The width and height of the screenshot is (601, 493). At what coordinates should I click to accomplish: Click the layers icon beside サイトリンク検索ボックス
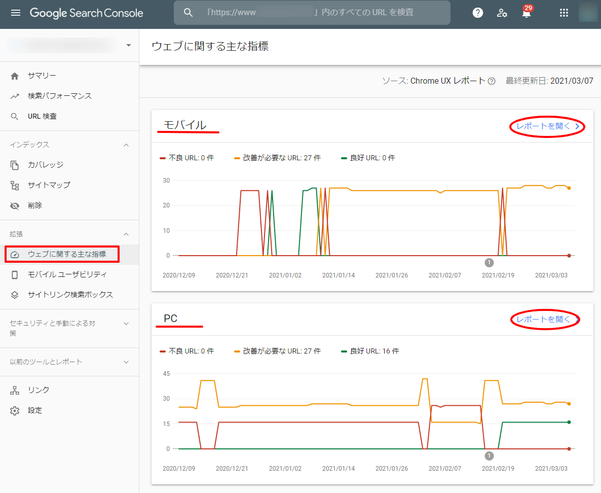(15, 295)
